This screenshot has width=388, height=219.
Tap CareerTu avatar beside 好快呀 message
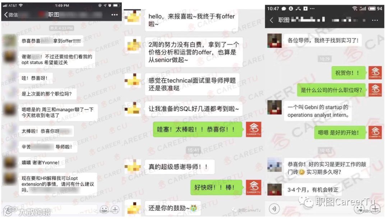[254, 187]
